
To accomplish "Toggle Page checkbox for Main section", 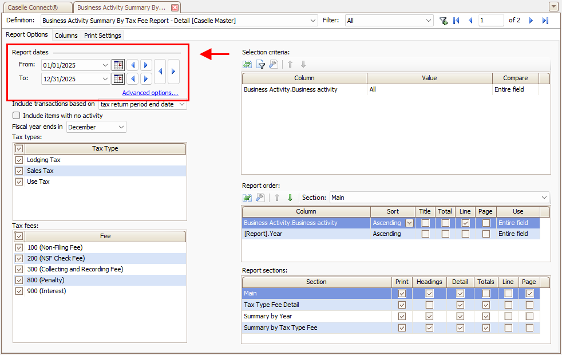I will click(529, 293).
